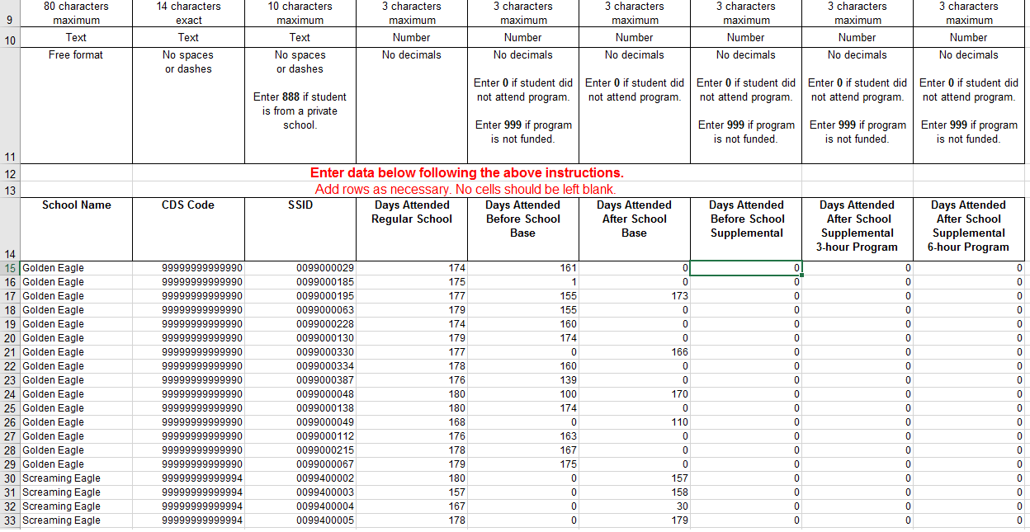Select SSID cell 0099000029
The width and height of the screenshot is (1030, 532).
coord(300,267)
